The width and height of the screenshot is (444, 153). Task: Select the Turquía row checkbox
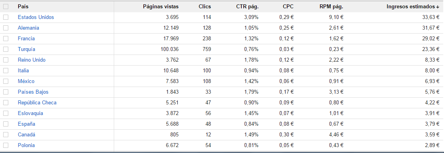pyautogui.click(x=6, y=49)
